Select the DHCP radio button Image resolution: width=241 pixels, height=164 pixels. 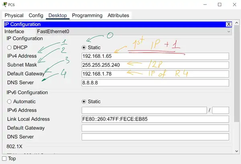pos(10,47)
